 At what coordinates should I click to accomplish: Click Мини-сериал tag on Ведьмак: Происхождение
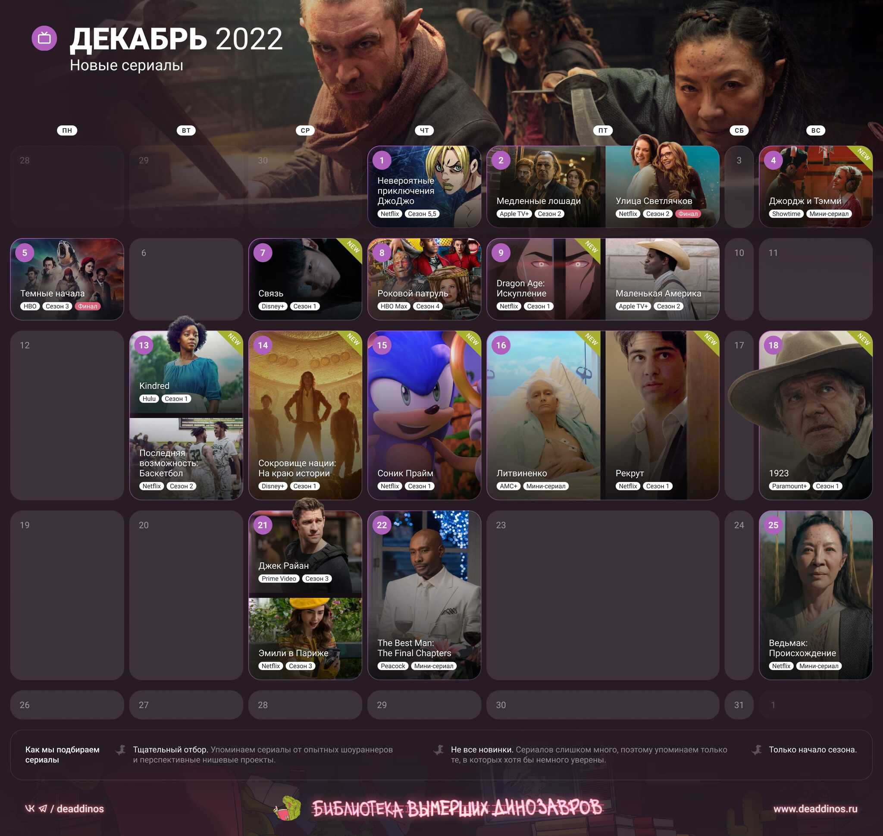[818, 666]
